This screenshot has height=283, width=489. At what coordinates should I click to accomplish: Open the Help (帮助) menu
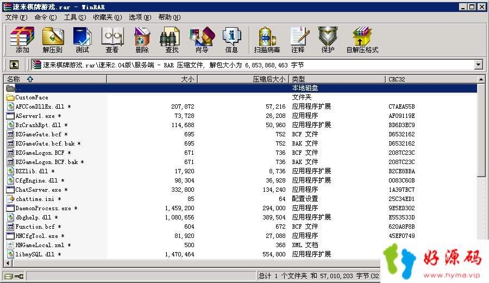[x=170, y=17]
